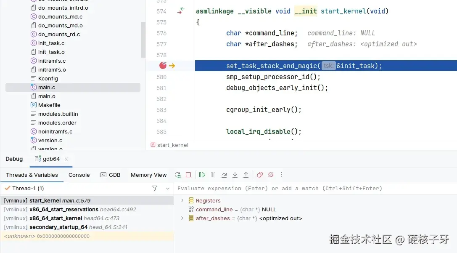457x253 pixels.
Task: Open modules.builtin file
Action: pyautogui.click(x=58, y=114)
